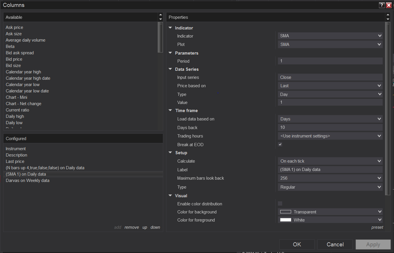Click the Apply button
Screen dimensions: 394x253
(x=373, y=245)
